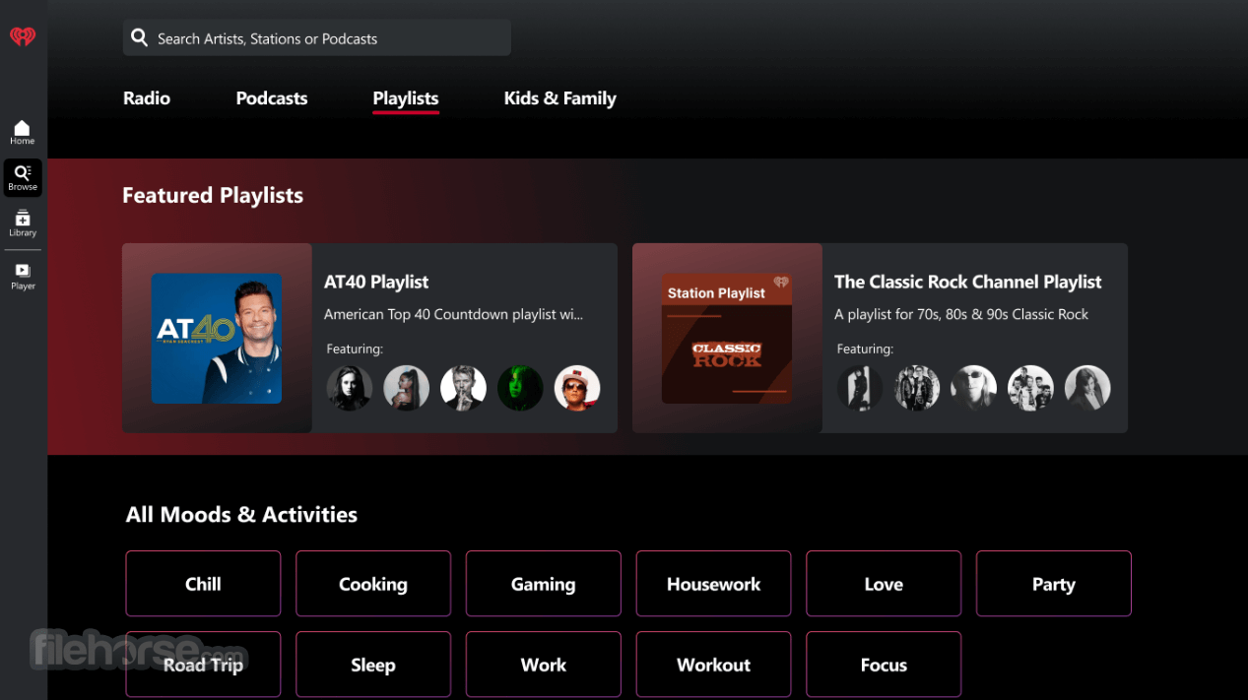
Task: Open the AT40 playlist cover art
Action: [x=217, y=339]
